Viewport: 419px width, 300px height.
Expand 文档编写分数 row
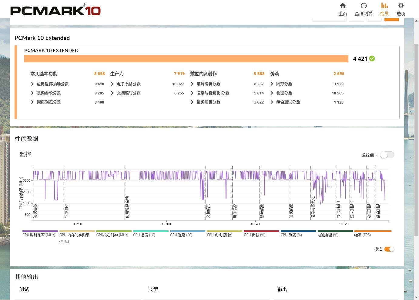point(112,93)
